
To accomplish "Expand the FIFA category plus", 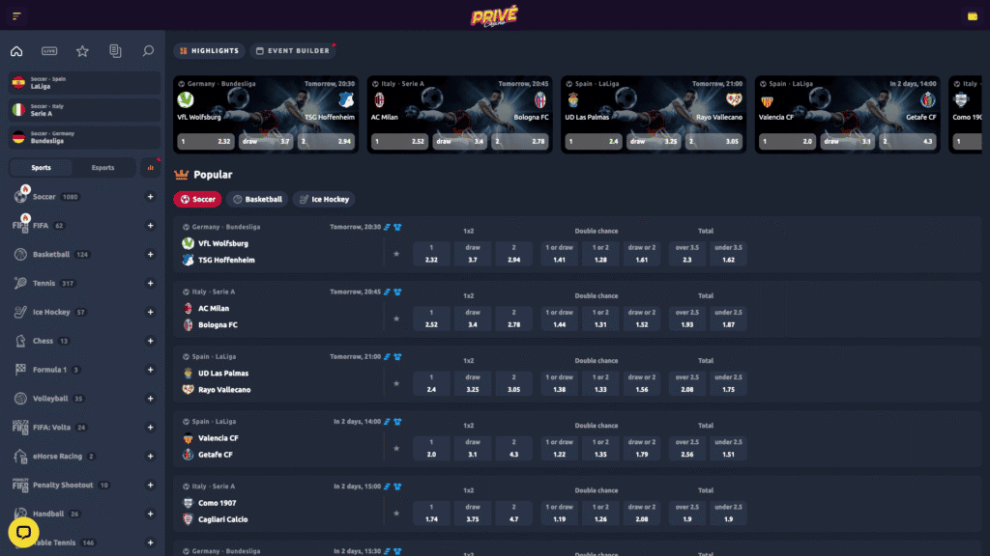I will point(150,226).
